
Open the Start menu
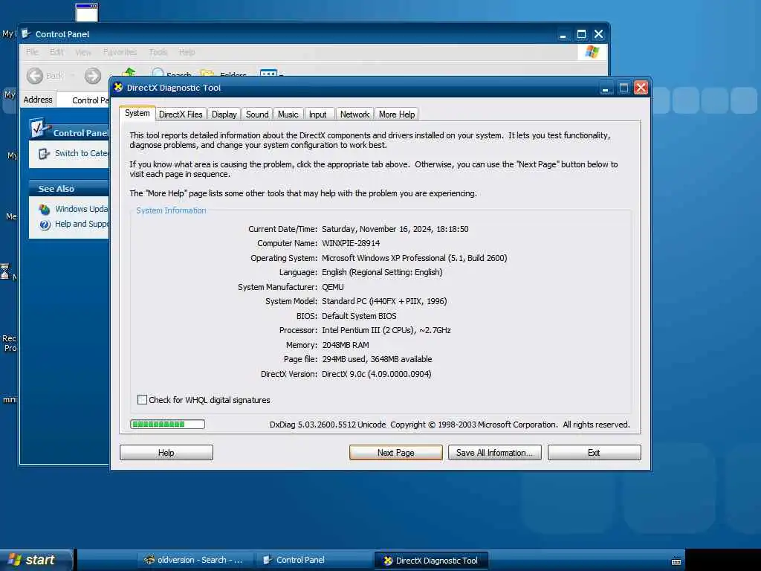click(x=36, y=560)
